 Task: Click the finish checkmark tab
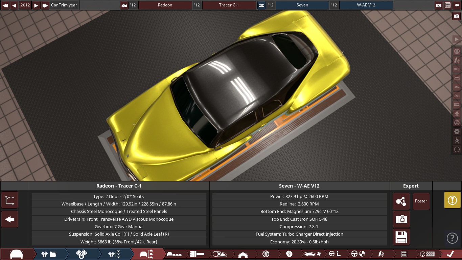pos(450,254)
